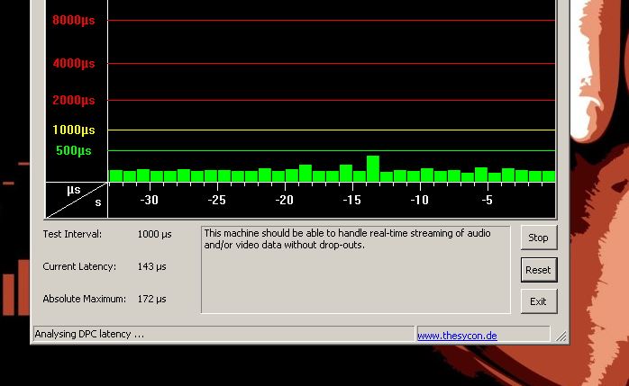The width and height of the screenshot is (629, 386).
Task: Open the www.thesycon.de link
Action: click(x=457, y=335)
